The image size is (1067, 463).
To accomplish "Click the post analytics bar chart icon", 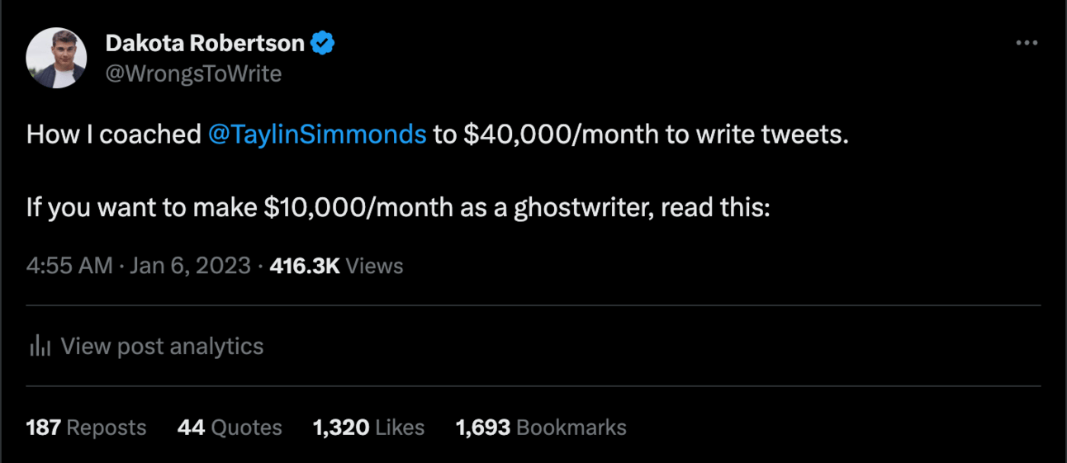I will [x=40, y=346].
